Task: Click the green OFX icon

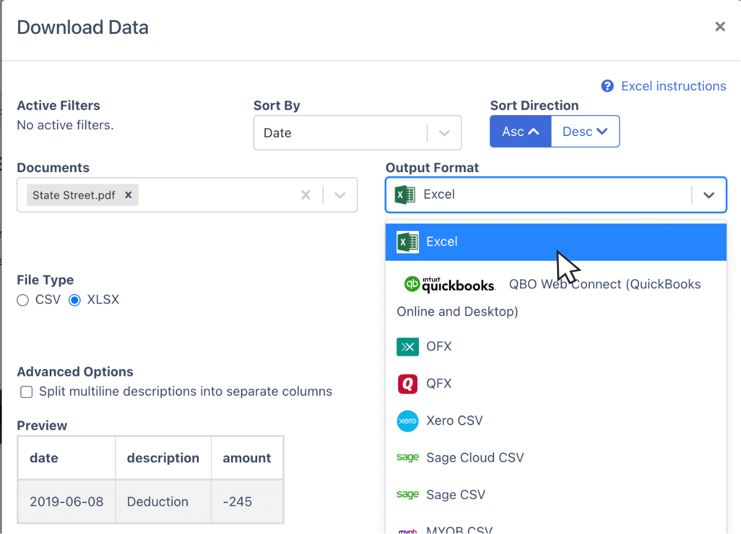Action: pyautogui.click(x=408, y=347)
